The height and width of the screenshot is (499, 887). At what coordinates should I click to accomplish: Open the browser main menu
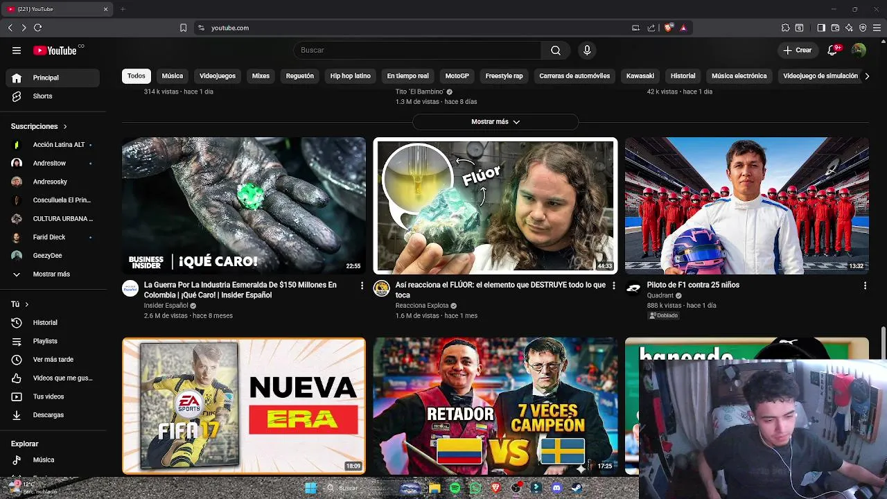tap(877, 28)
